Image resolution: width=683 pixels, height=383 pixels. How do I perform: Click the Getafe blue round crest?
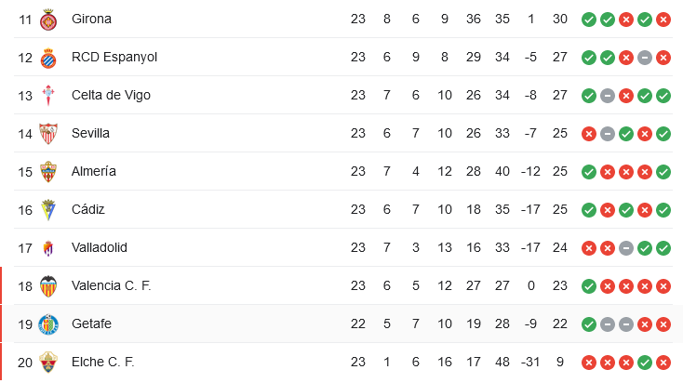[48, 324]
